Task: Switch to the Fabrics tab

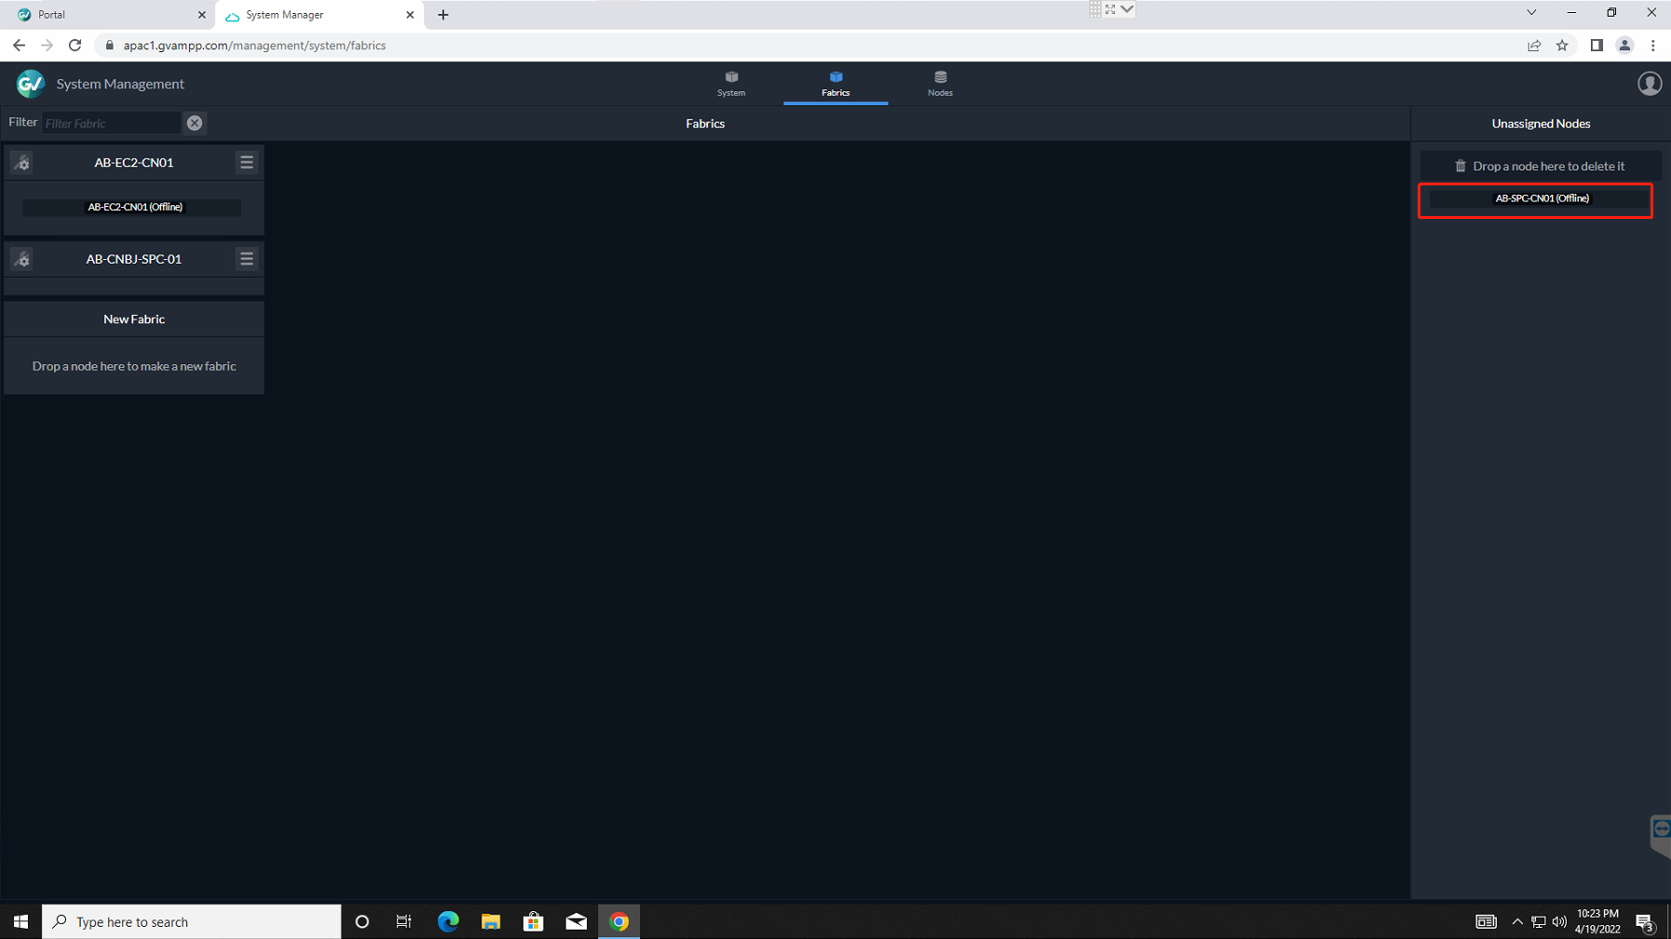Action: pyautogui.click(x=835, y=84)
